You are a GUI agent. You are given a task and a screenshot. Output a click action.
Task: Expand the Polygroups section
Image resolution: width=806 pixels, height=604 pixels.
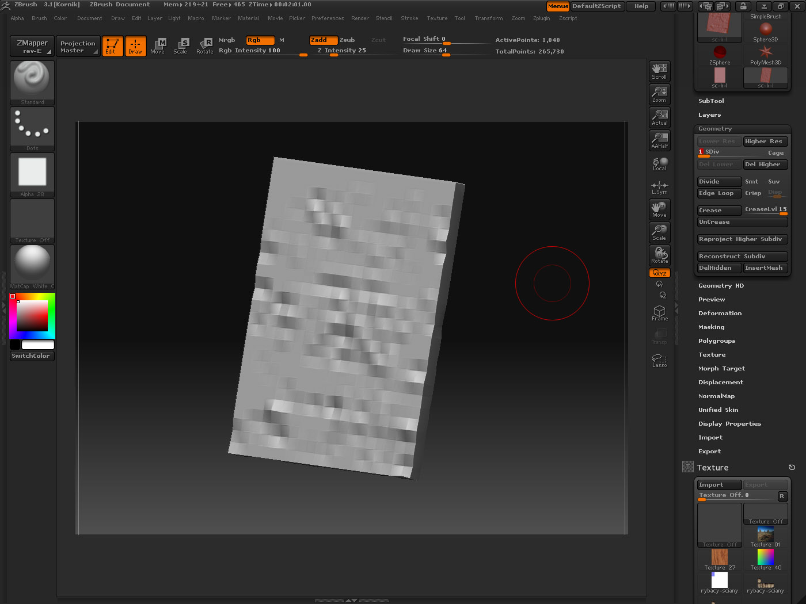pyautogui.click(x=716, y=341)
